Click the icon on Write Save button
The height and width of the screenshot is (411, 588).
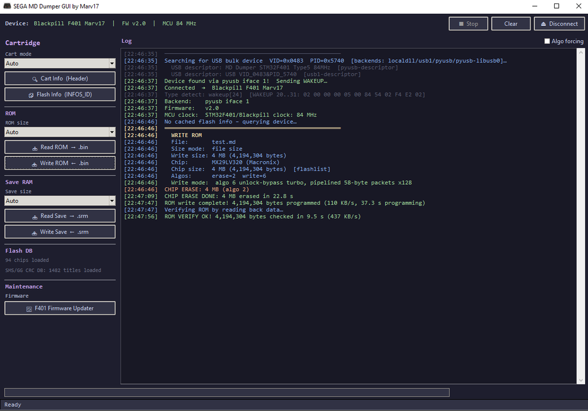click(34, 232)
